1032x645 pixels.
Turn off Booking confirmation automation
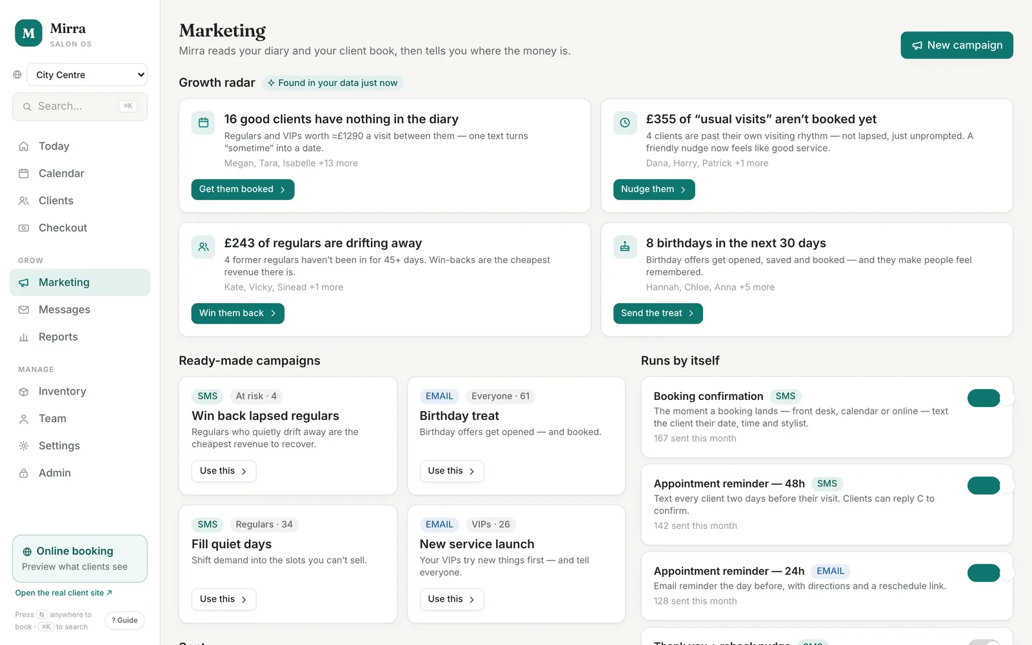(x=984, y=398)
